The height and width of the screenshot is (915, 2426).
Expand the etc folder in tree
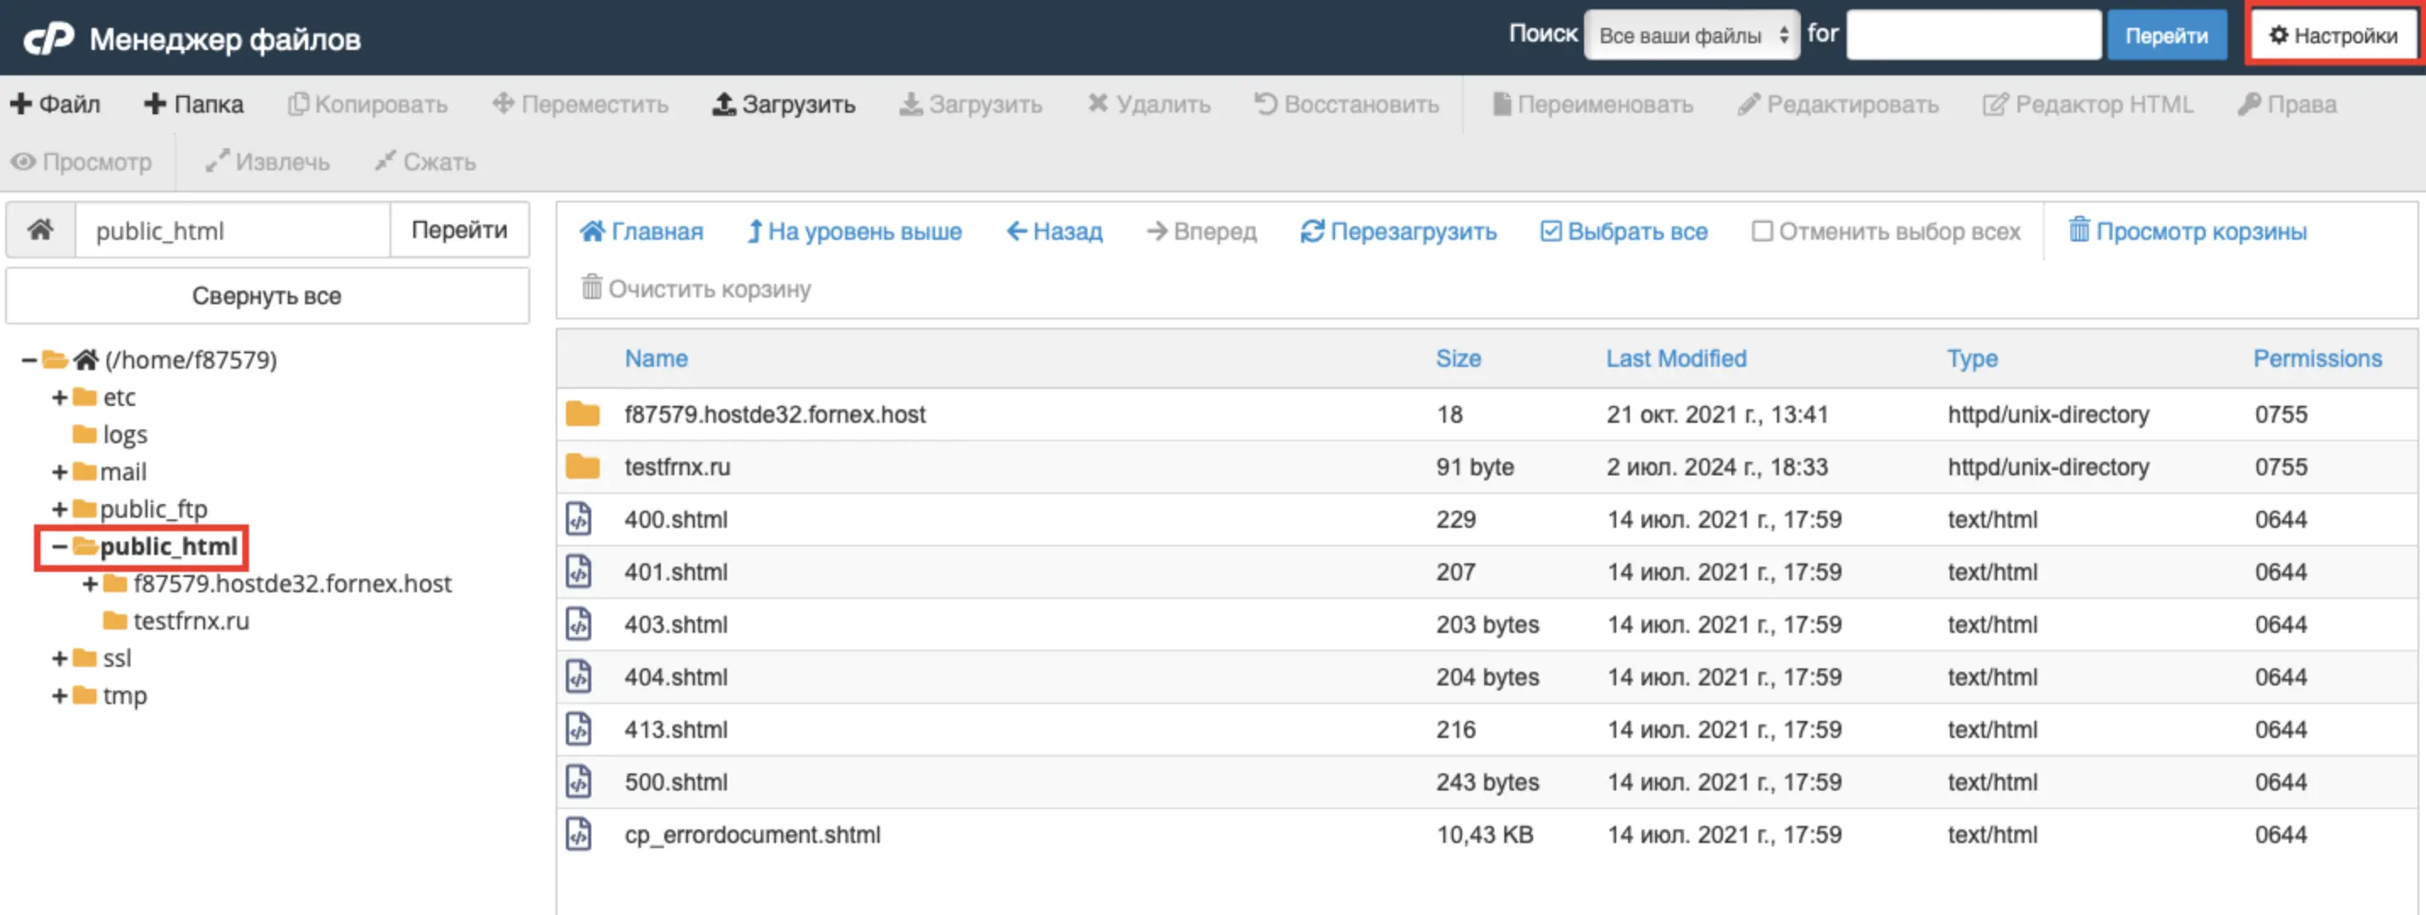point(59,397)
